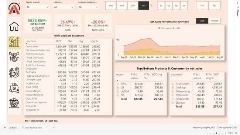The width and height of the screenshot is (240, 135).
Task: Click the -20.8% Net Profit % card
Action: click(98, 24)
